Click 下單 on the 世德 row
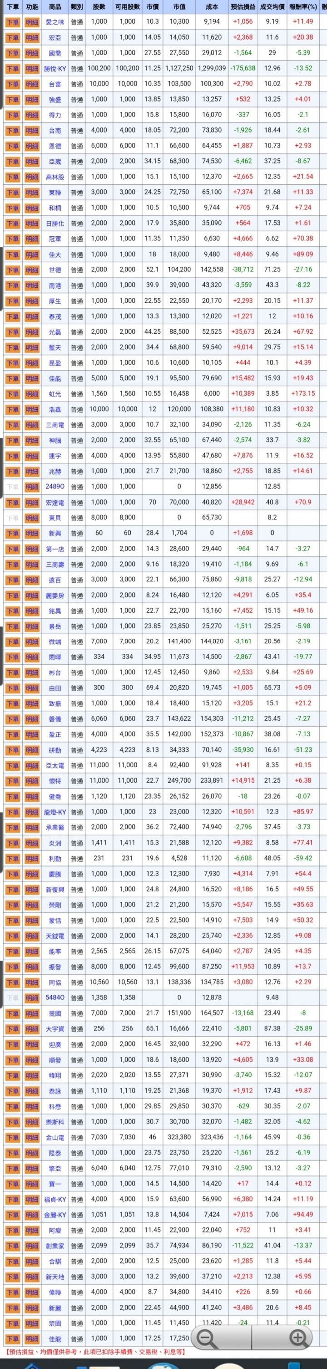The image size is (327, 1369). [12, 270]
